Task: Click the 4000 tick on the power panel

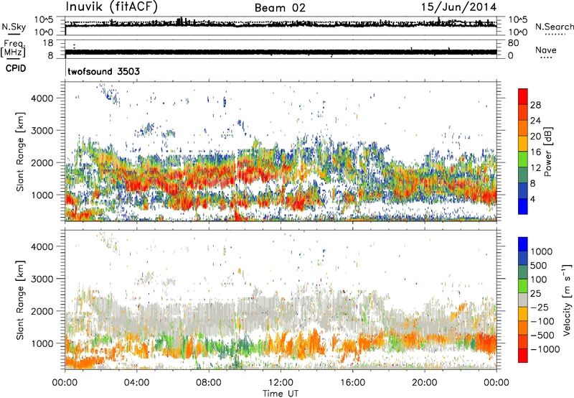Action: [42, 98]
